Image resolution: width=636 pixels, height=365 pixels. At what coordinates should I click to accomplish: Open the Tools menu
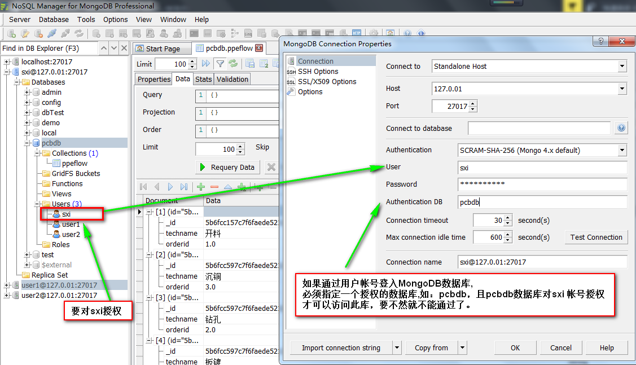86,20
